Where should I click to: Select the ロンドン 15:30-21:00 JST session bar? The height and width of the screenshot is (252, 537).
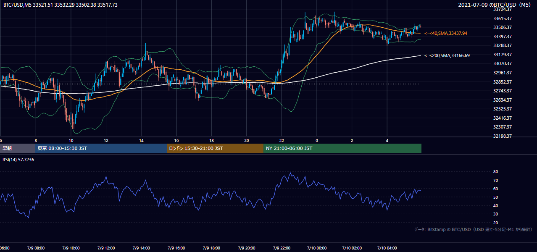pyautogui.click(x=215, y=148)
